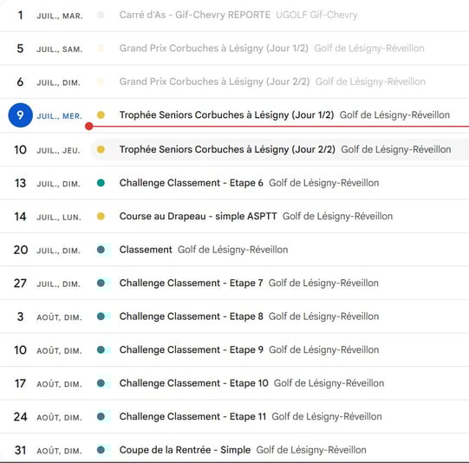Open the Classement event on 20 July

click(x=146, y=250)
